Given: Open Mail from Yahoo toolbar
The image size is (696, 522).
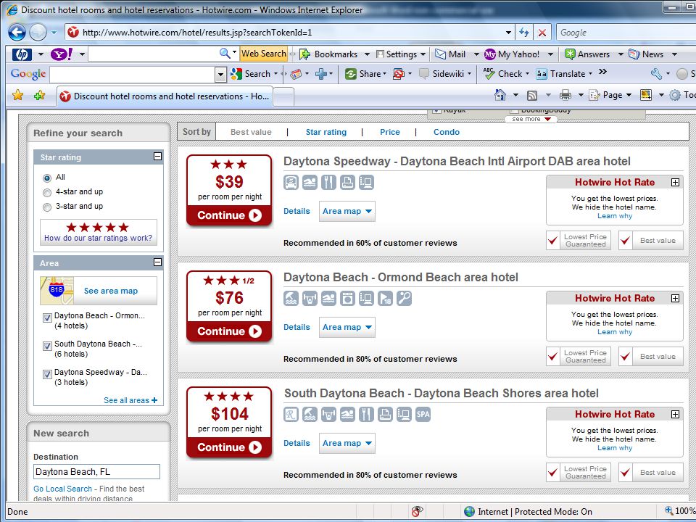Looking at the screenshot, I should point(450,54).
